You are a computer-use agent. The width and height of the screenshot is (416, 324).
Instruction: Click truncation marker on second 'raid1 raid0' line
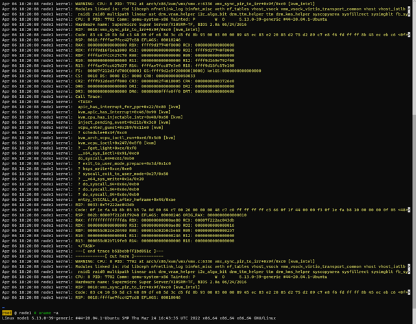409,272
